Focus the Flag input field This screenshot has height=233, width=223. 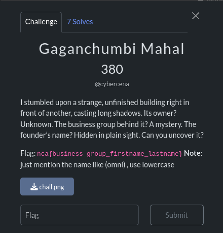click(x=79, y=215)
